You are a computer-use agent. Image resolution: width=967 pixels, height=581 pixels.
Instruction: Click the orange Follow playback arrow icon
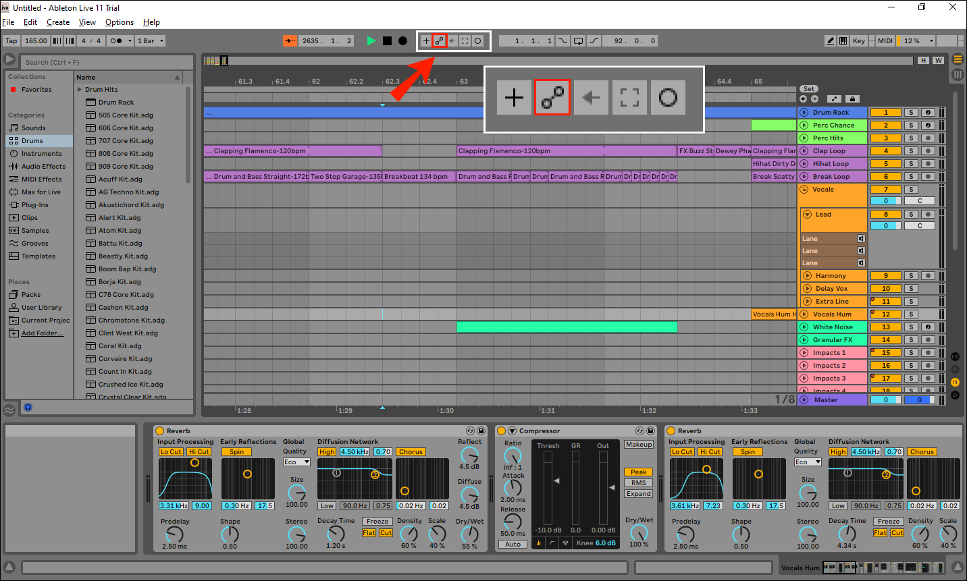point(289,40)
